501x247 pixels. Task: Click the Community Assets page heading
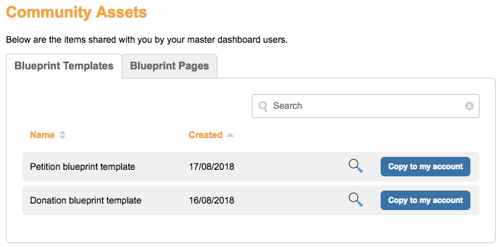coord(76,12)
